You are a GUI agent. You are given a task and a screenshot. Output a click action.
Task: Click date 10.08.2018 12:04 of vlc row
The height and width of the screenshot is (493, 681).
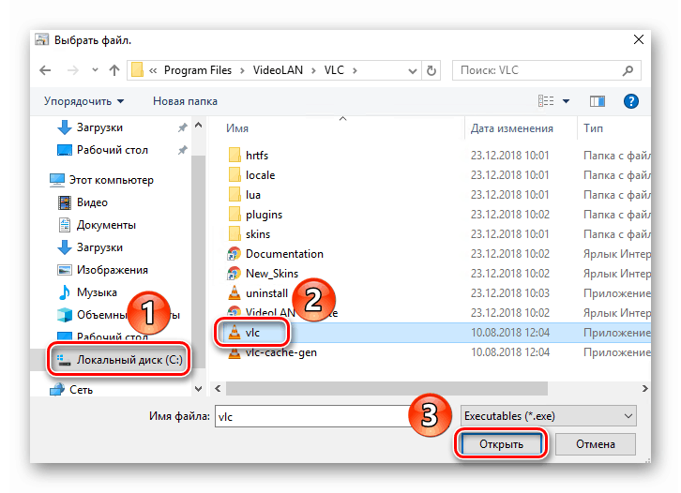(510, 333)
